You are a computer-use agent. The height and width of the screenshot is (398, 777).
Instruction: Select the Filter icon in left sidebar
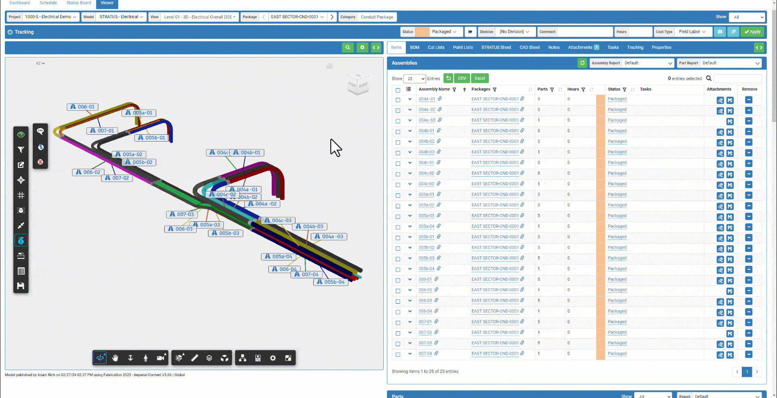21,149
